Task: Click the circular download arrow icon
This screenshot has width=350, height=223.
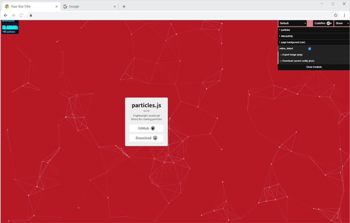Action: pos(155,138)
